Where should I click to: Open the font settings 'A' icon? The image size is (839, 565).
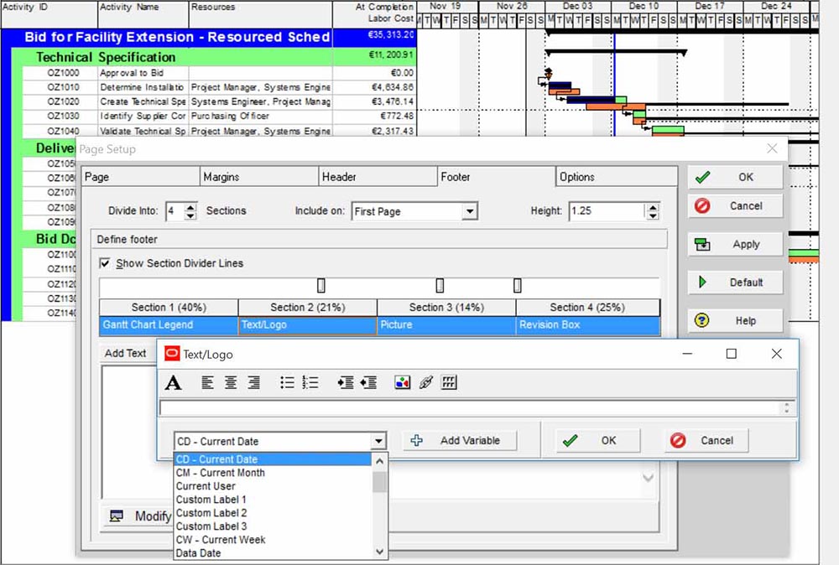[173, 383]
